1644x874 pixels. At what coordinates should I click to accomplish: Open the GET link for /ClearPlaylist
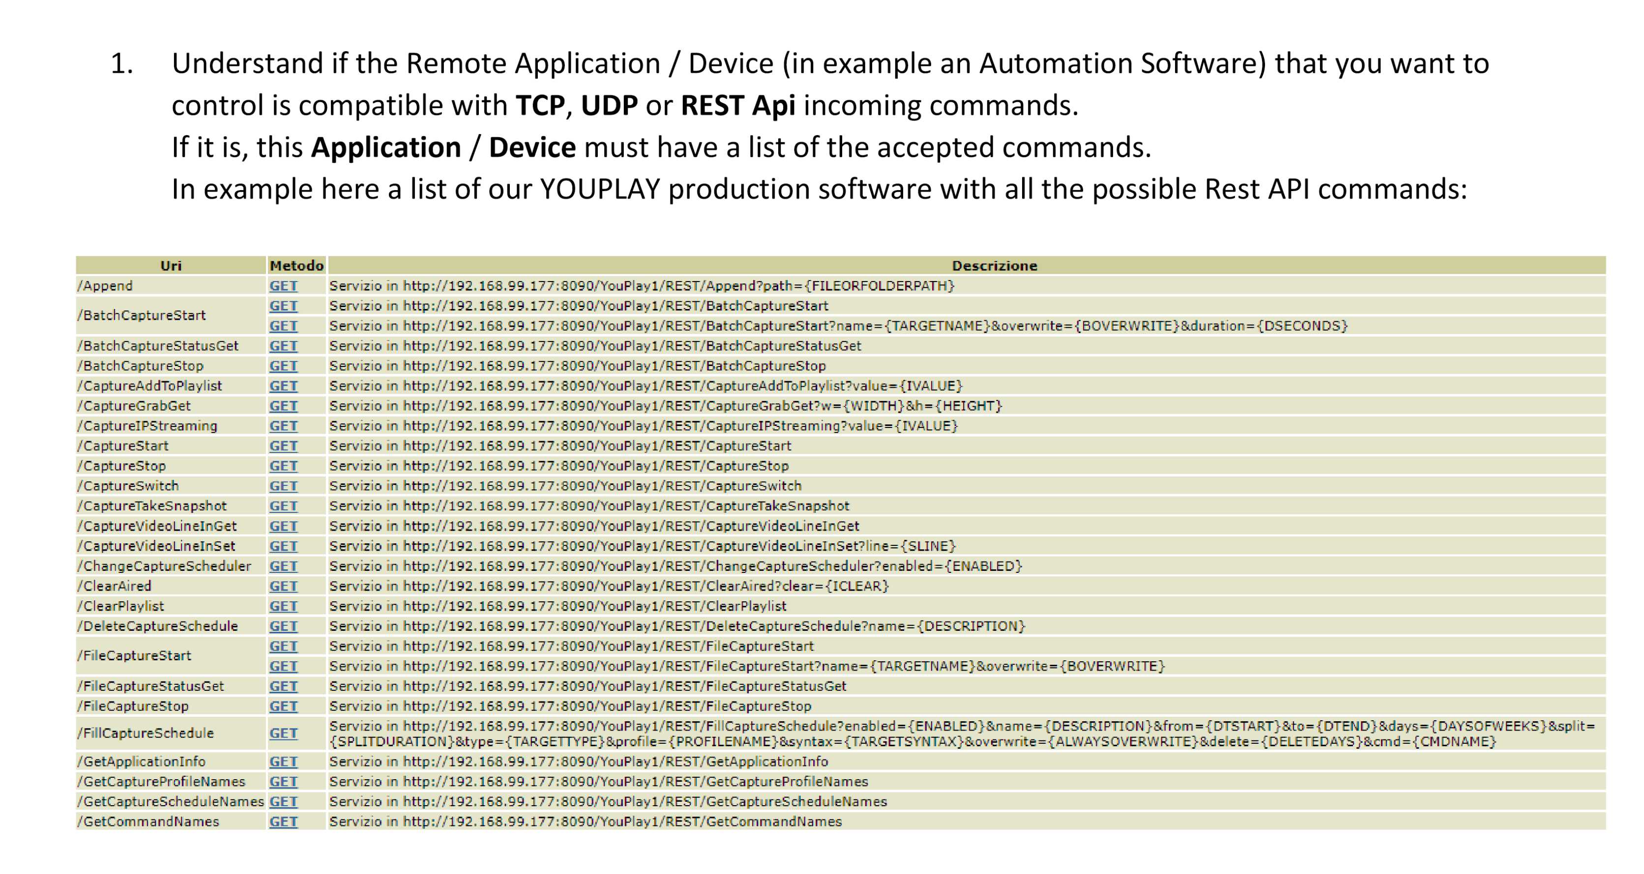(x=283, y=606)
